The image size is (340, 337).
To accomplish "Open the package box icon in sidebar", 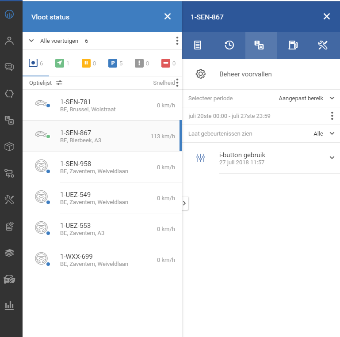I will [x=9, y=147].
